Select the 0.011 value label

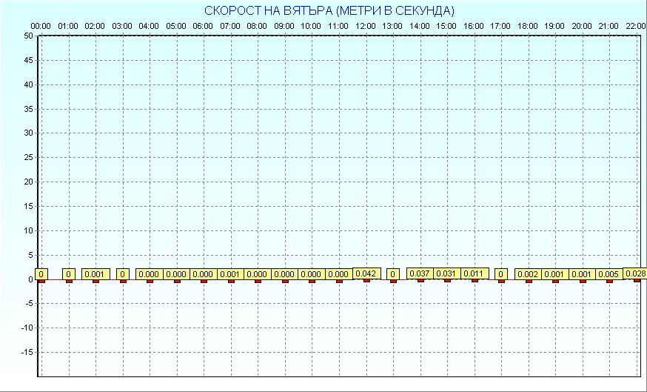474,273
